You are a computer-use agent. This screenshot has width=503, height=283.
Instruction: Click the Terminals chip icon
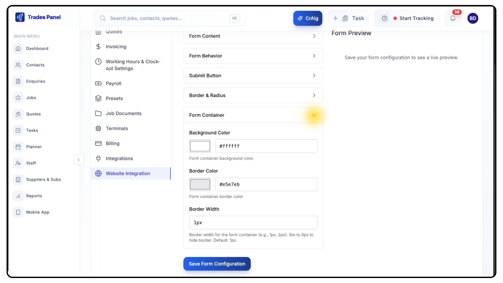click(98, 128)
